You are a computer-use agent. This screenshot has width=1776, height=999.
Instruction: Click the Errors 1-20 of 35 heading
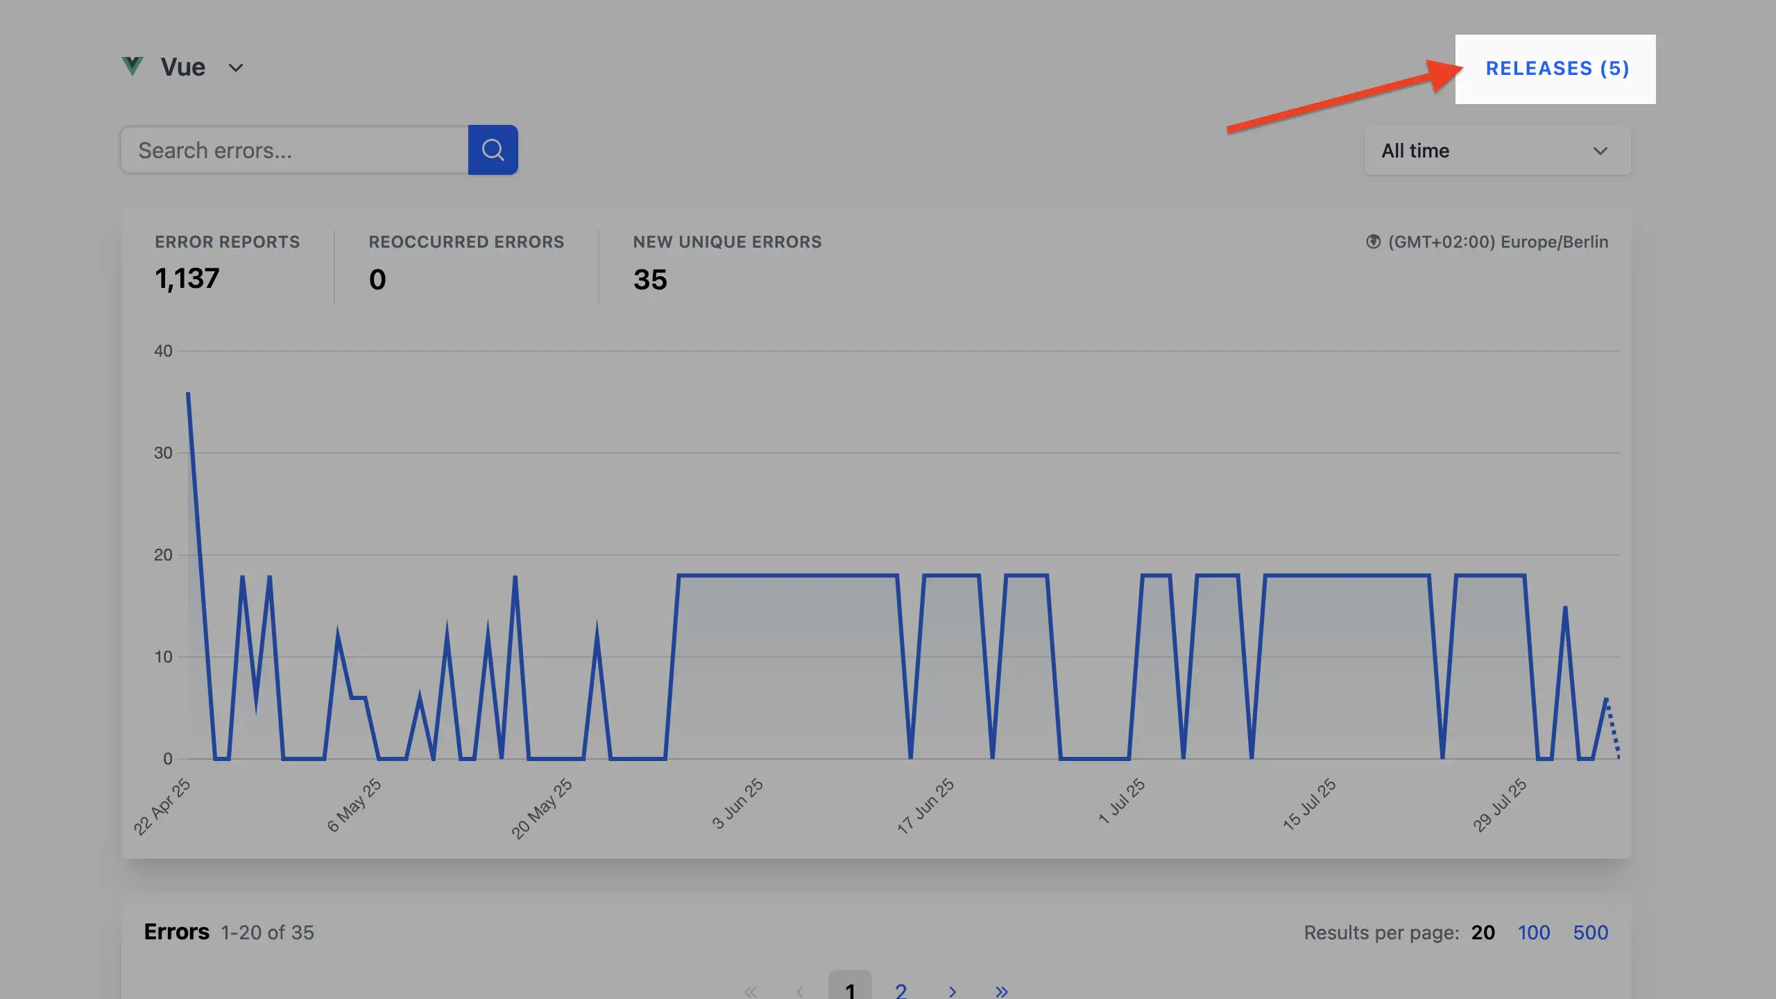pos(229,932)
